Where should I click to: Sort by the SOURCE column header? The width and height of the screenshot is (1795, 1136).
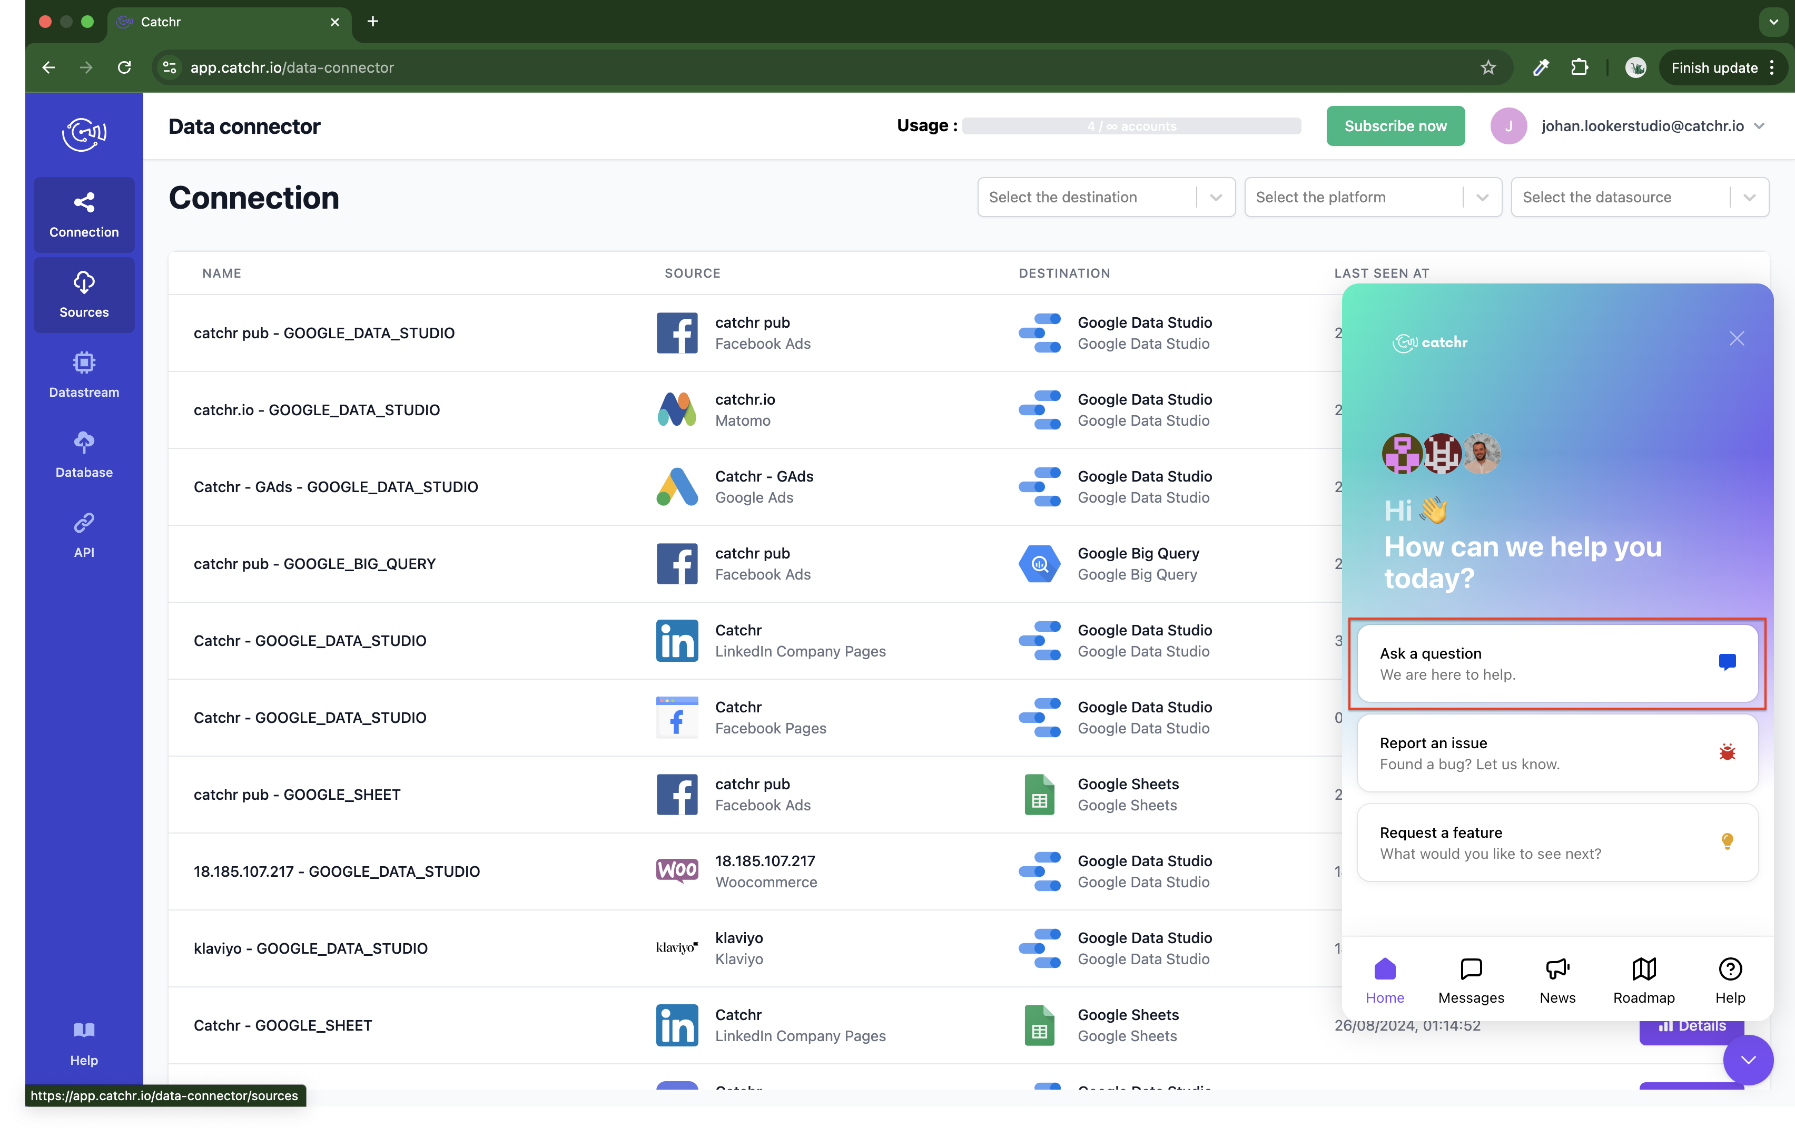coord(693,273)
